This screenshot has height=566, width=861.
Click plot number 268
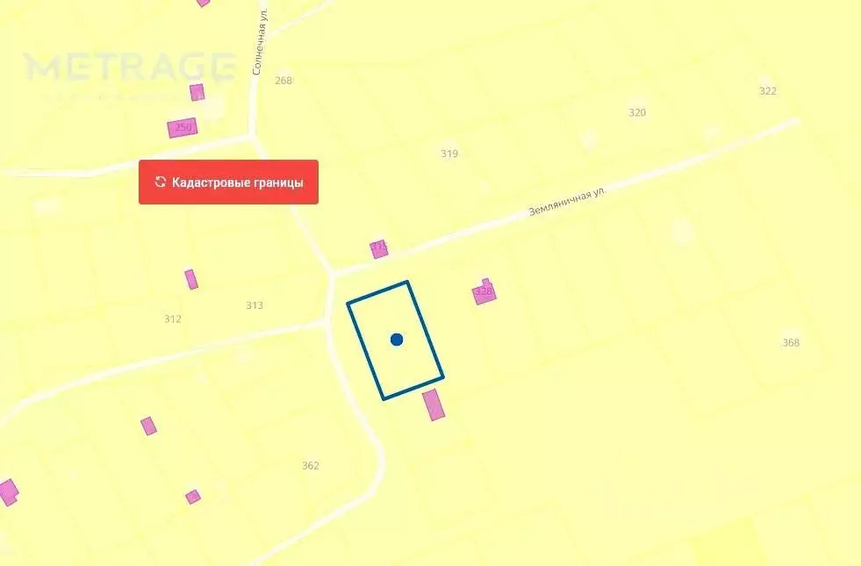coord(283,81)
